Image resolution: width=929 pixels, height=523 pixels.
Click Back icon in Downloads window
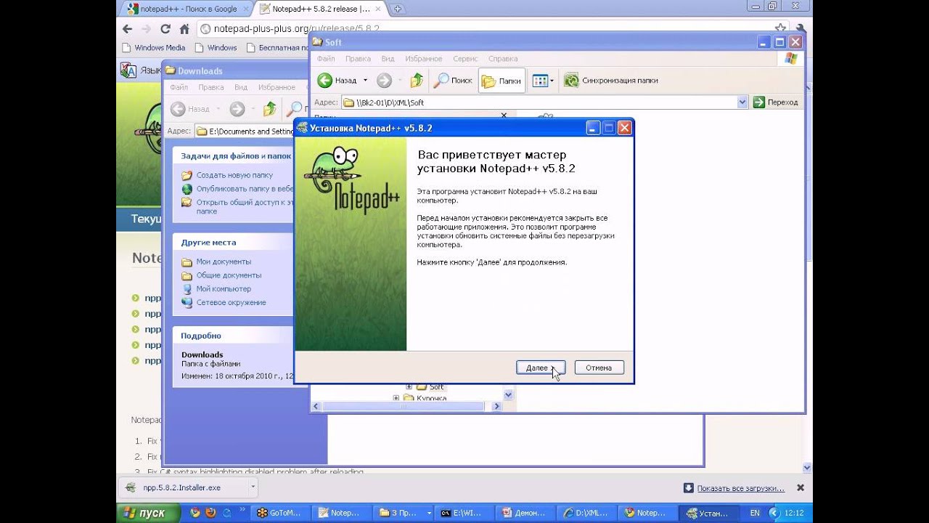click(179, 109)
